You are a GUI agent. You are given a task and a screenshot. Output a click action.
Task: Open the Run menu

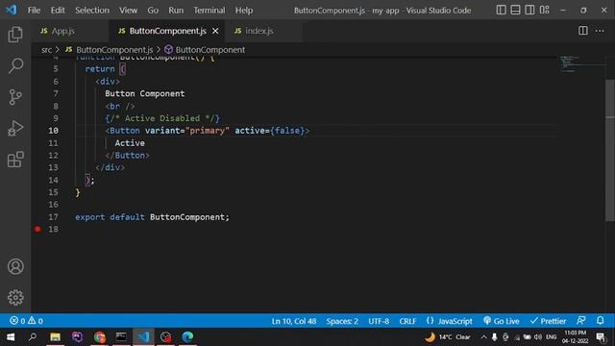[x=176, y=11]
